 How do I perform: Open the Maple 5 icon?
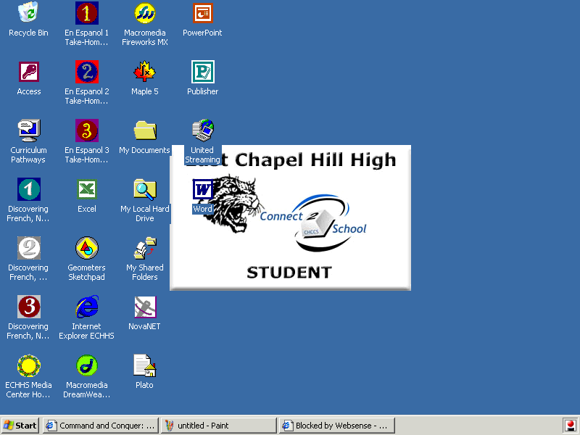pos(144,72)
